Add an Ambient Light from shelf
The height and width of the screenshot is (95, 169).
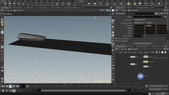pyautogui.click(x=159, y=4)
